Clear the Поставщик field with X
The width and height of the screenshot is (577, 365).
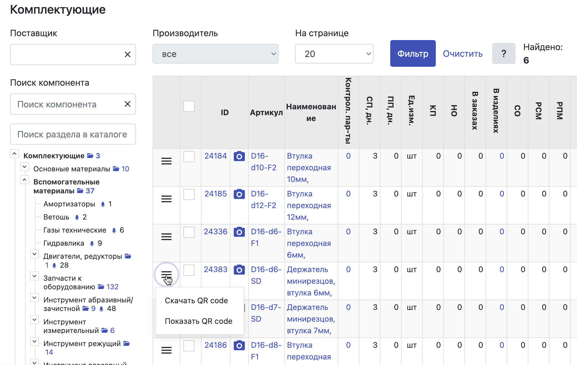click(x=128, y=55)
